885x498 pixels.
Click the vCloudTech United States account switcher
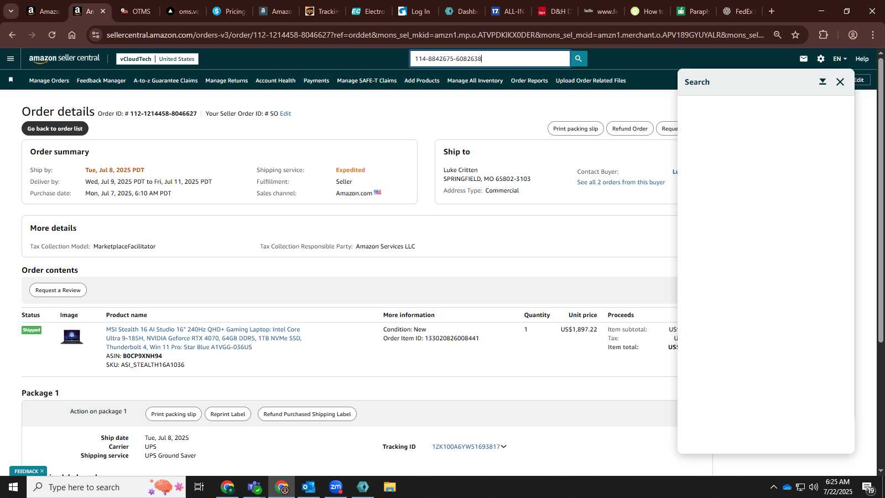coord(157,59)
